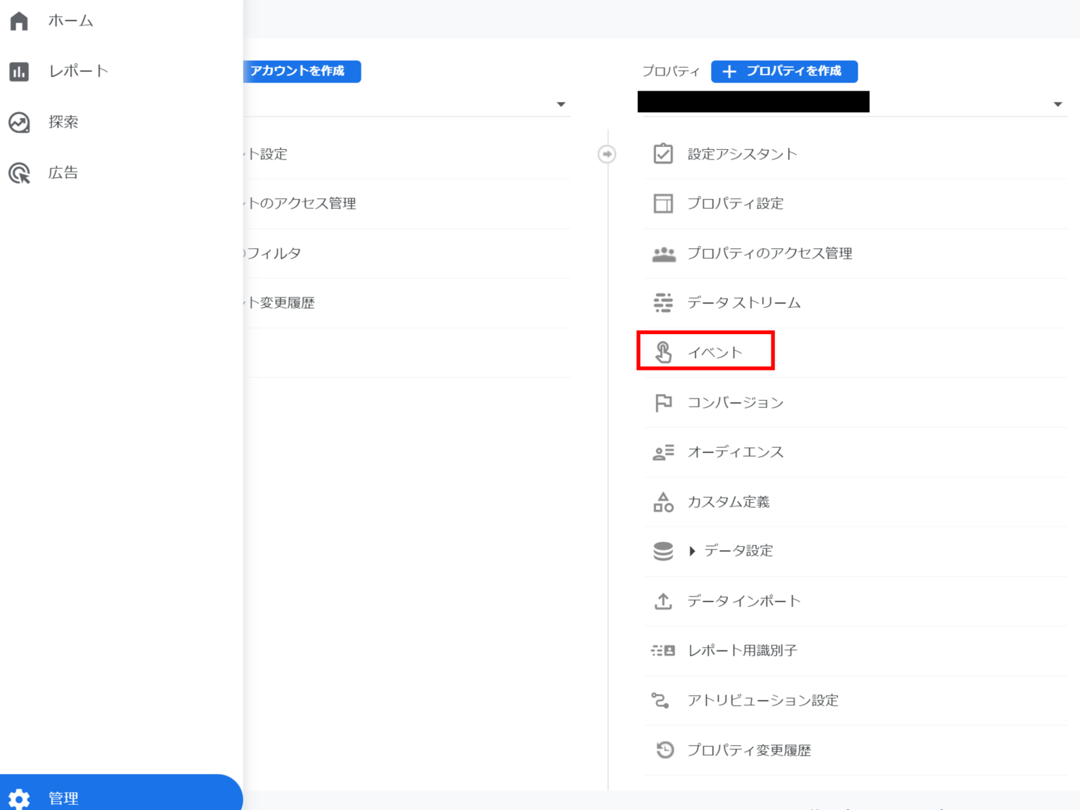Click the circular arrow between columns
The image size is (1080, 810).
click(x=607, y=154)
